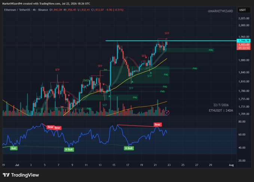Click the red 1,933.07 current price label
This screenshot has width=254, height=182.
(244, 46)
